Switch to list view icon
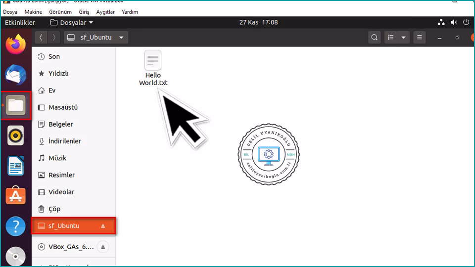This screenshot has width=475, height=267. [390, 38]
